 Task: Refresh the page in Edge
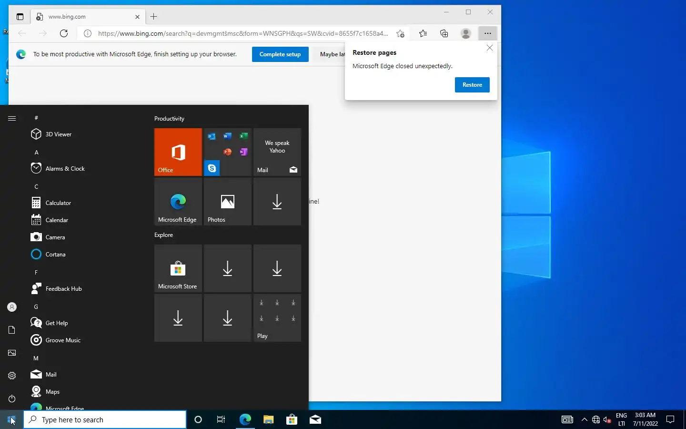coord(64,33)
